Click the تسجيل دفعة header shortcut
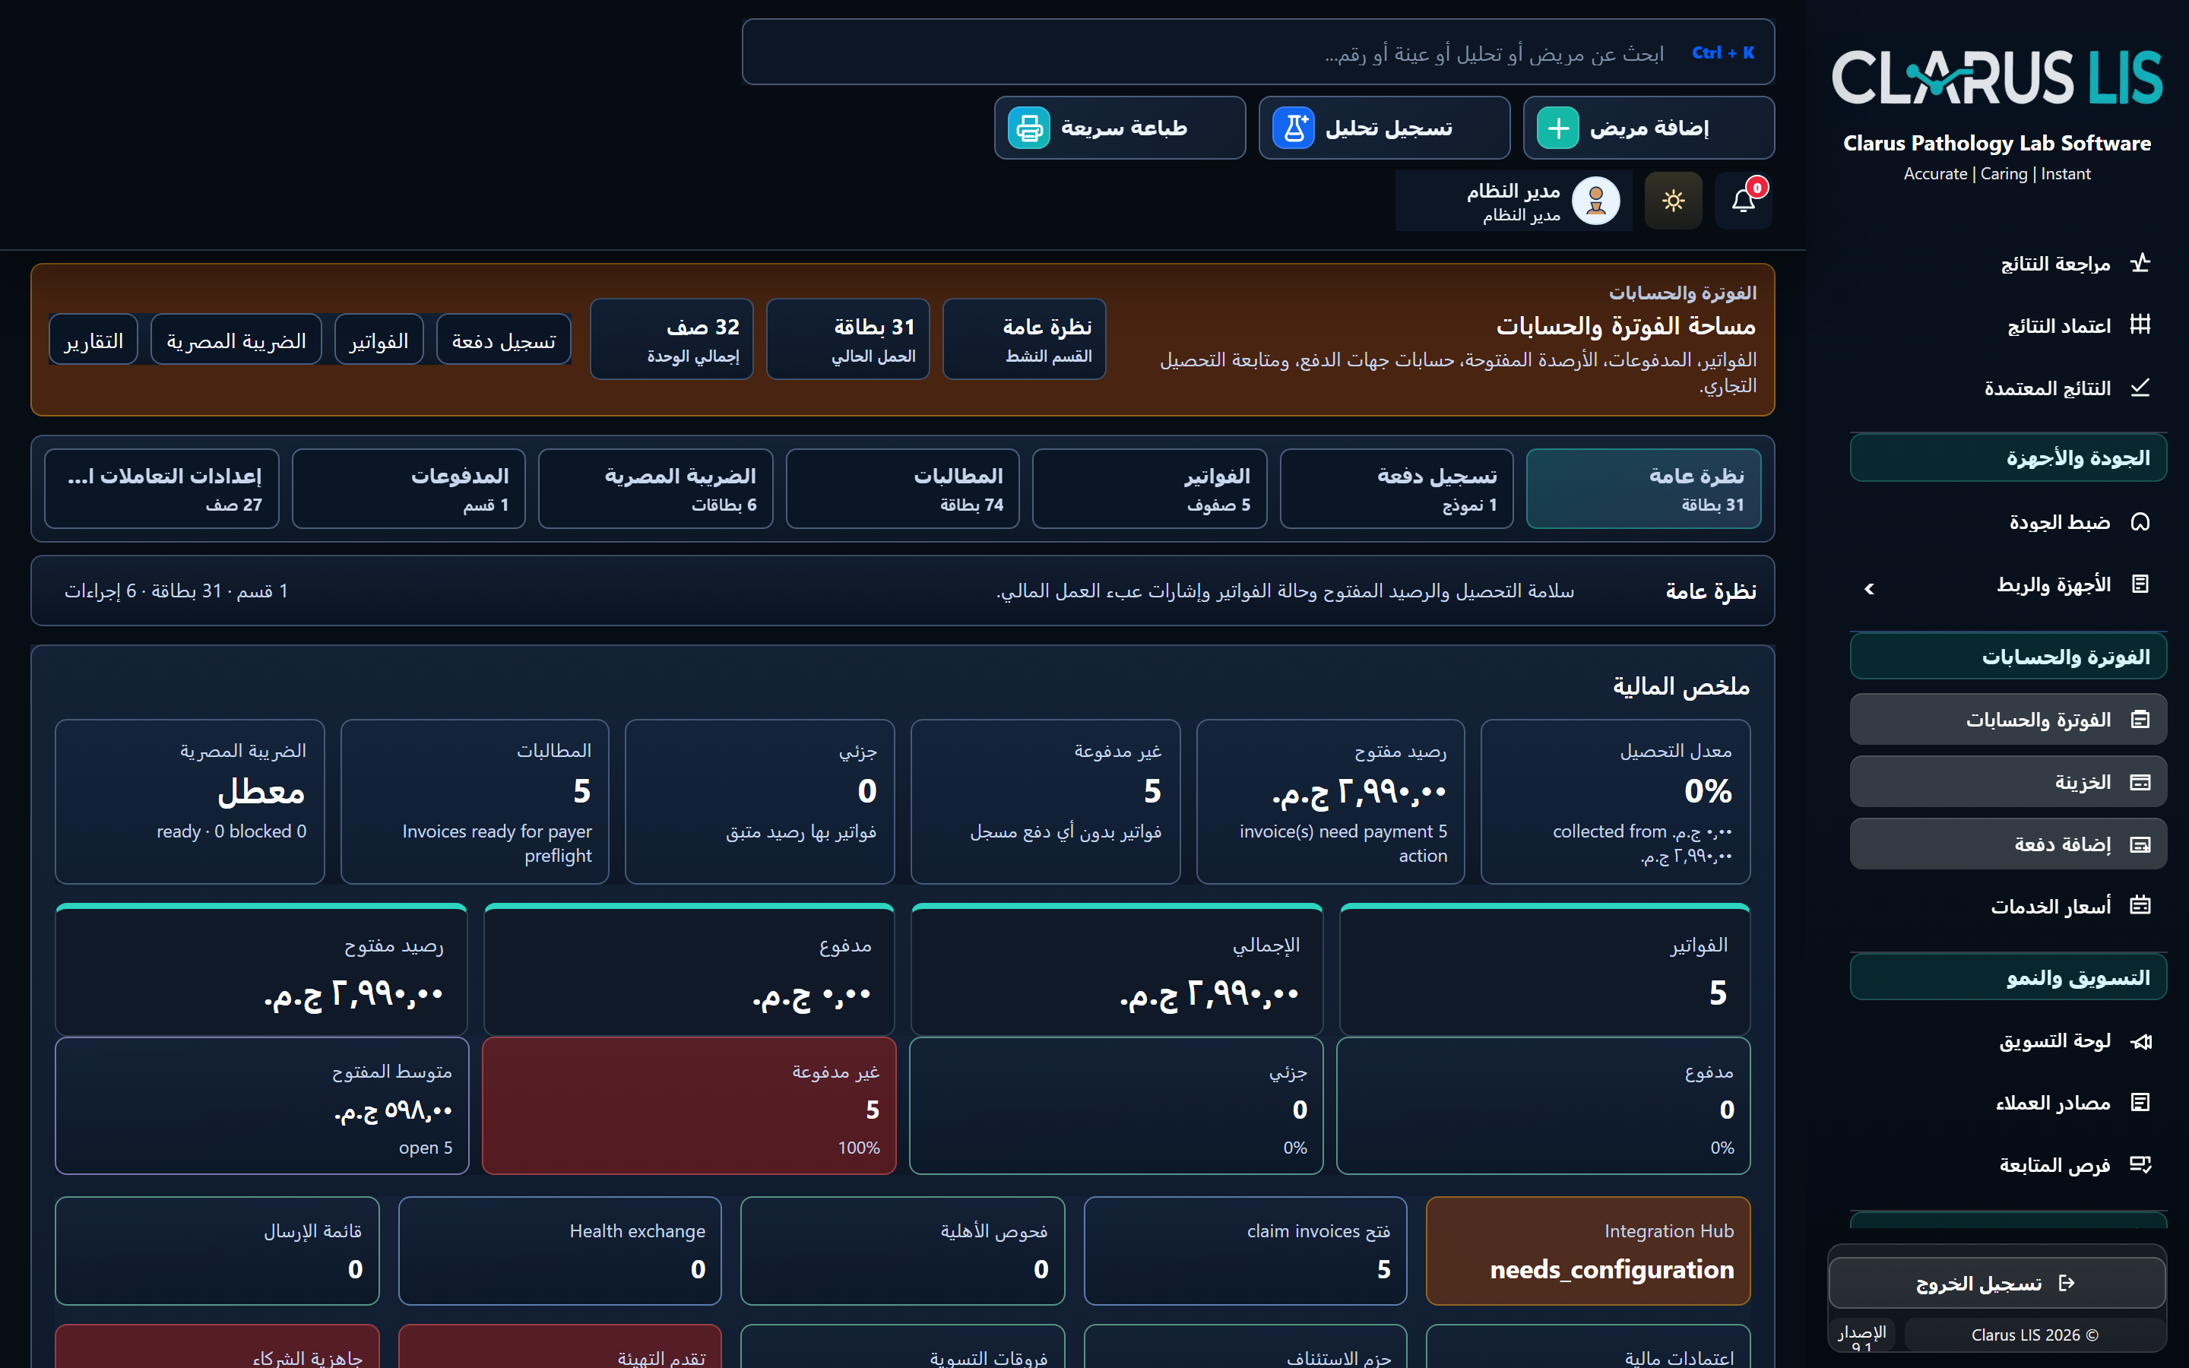This screenshot has height=1368, width=2189. [504, 340]
